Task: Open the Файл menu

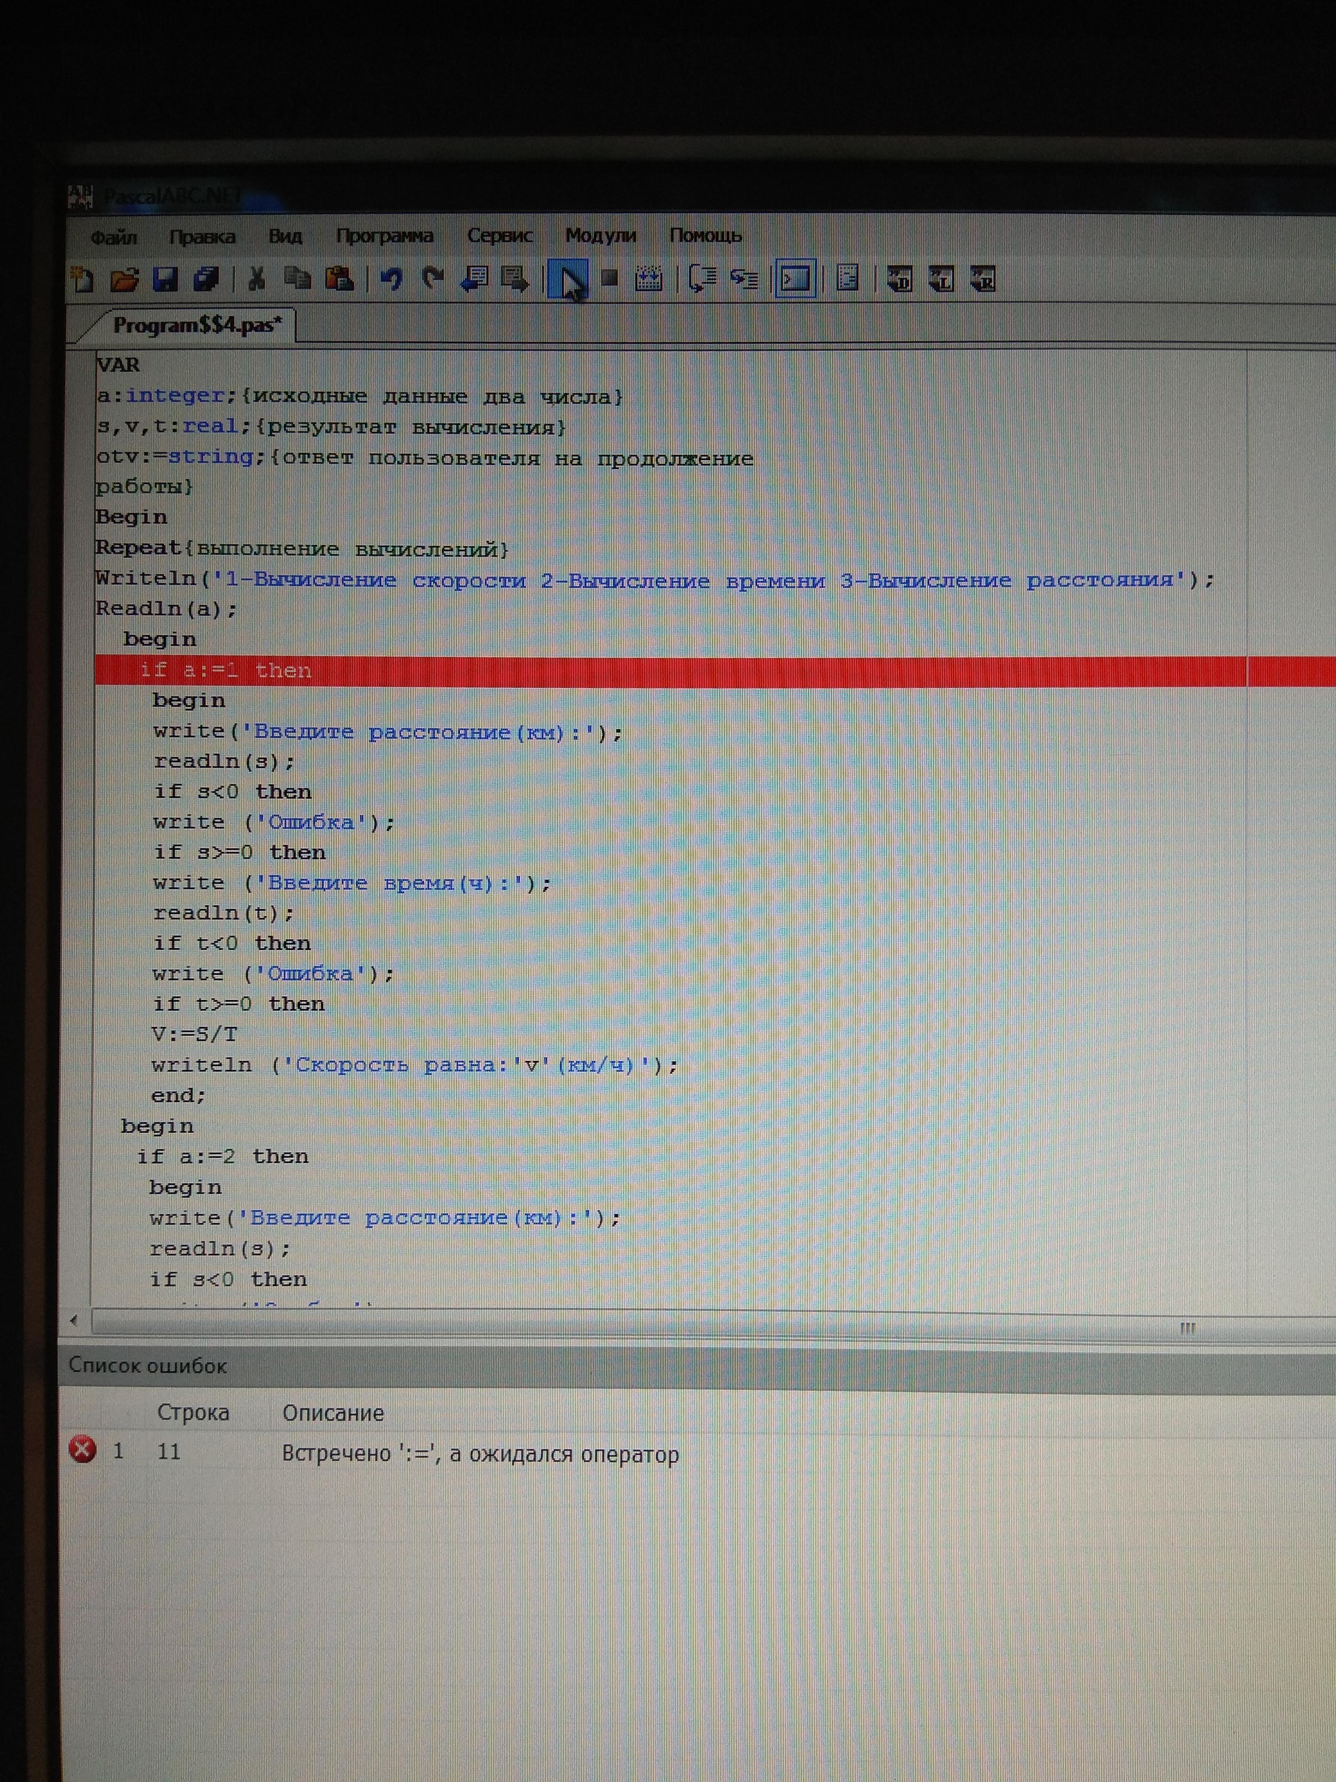Action: point(113,237)
